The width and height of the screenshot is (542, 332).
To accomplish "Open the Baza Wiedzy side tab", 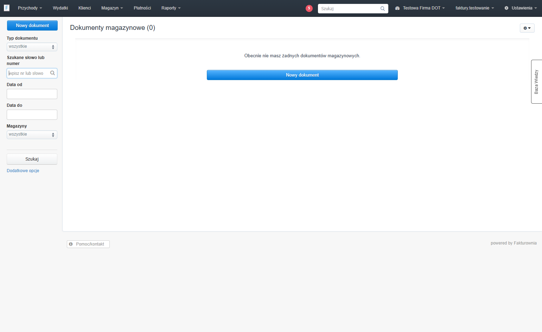I will pos(536,82).
